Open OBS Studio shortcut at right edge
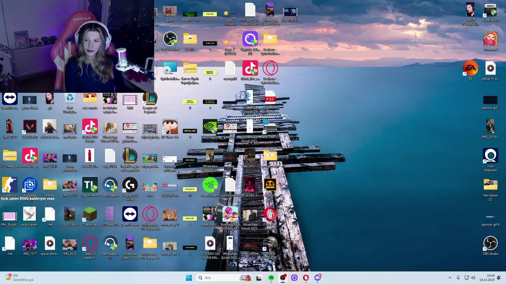Screen dimensions: 506x284 491,246
